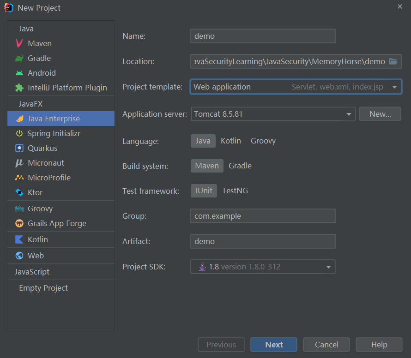Select IntelliJ Platform Plugin puzzle icon
The image size is (411, 358).
(x=19, y=88)
